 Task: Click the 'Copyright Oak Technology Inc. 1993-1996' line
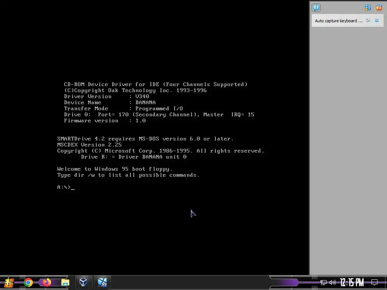pyautogui.click(x=135, y=91)
